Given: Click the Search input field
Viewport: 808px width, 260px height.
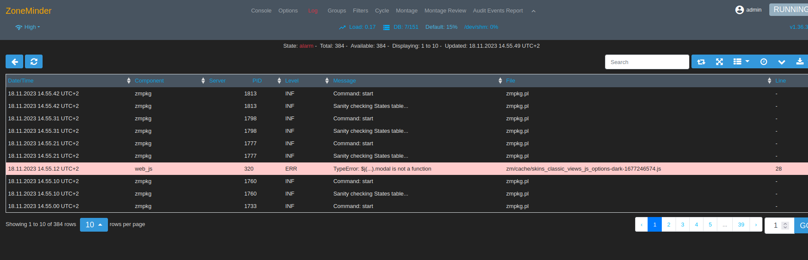Looking at the screenshot, I should point(647,62).
